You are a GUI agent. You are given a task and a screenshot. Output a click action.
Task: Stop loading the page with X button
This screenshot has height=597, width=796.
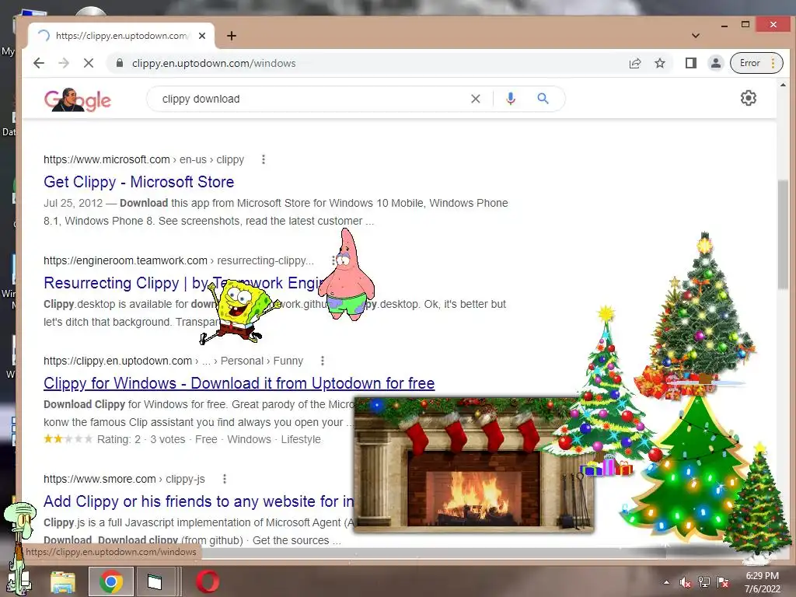tap(89, 63)
